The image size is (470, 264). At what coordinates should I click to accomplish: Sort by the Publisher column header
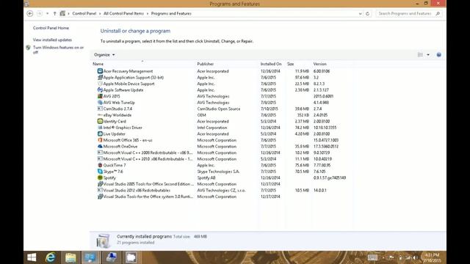[x=206, y=64]
